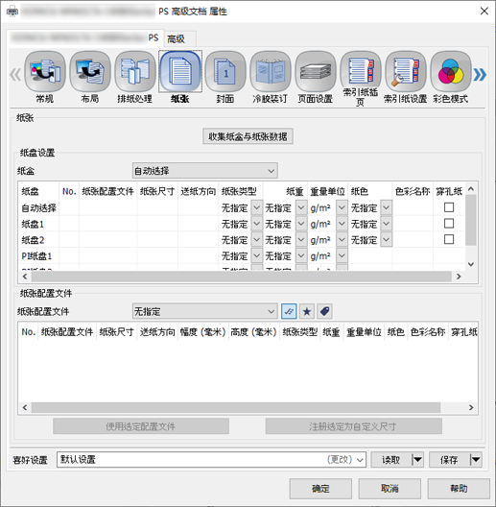Click the left double-chevron icon strip arrow
496x507 pixels.
coord(15,75)
